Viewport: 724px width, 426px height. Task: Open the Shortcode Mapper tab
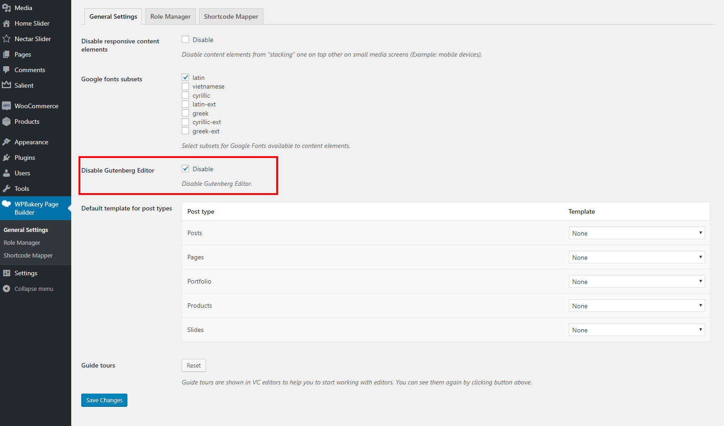pyautogui.click(x=231, y=16)
